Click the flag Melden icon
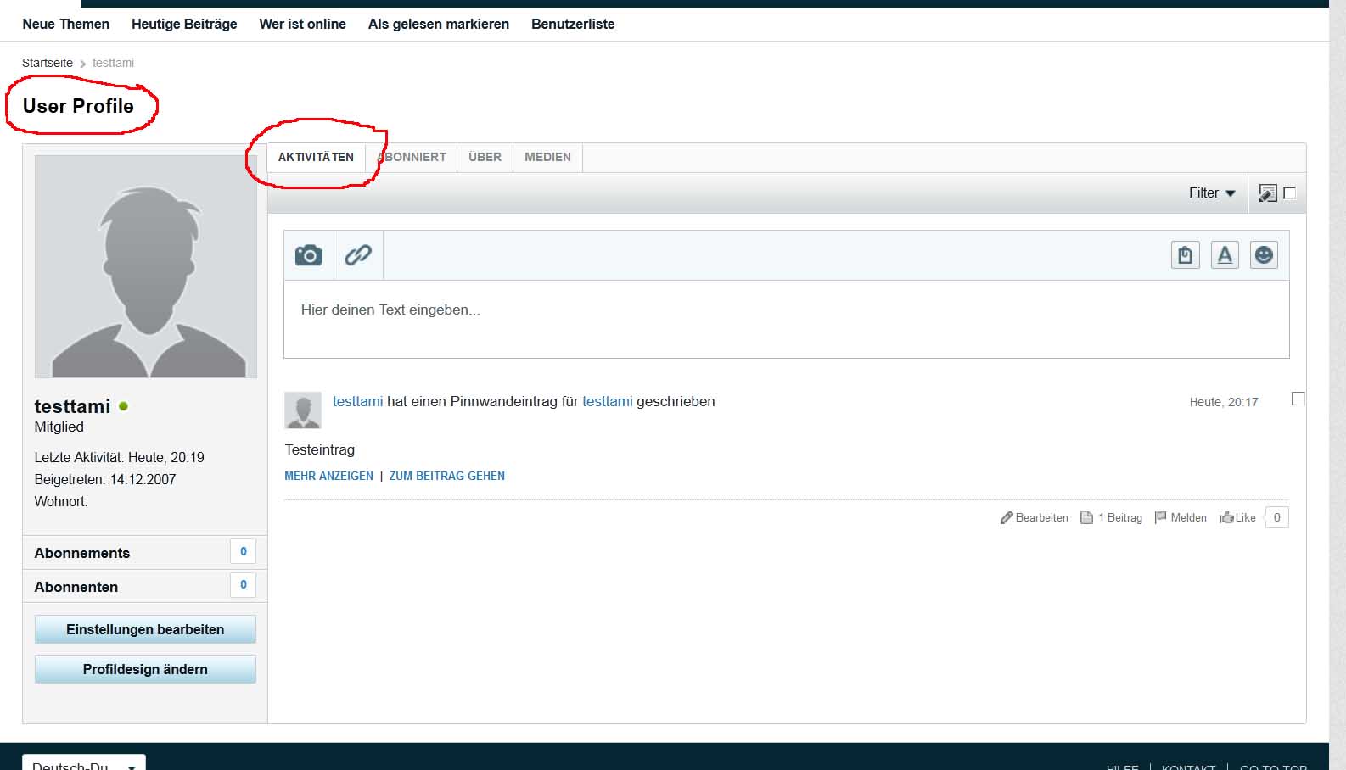 point(1160,518)
